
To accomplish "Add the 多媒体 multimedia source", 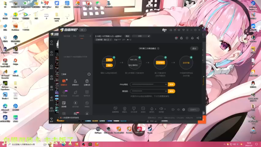I will 143,110.
